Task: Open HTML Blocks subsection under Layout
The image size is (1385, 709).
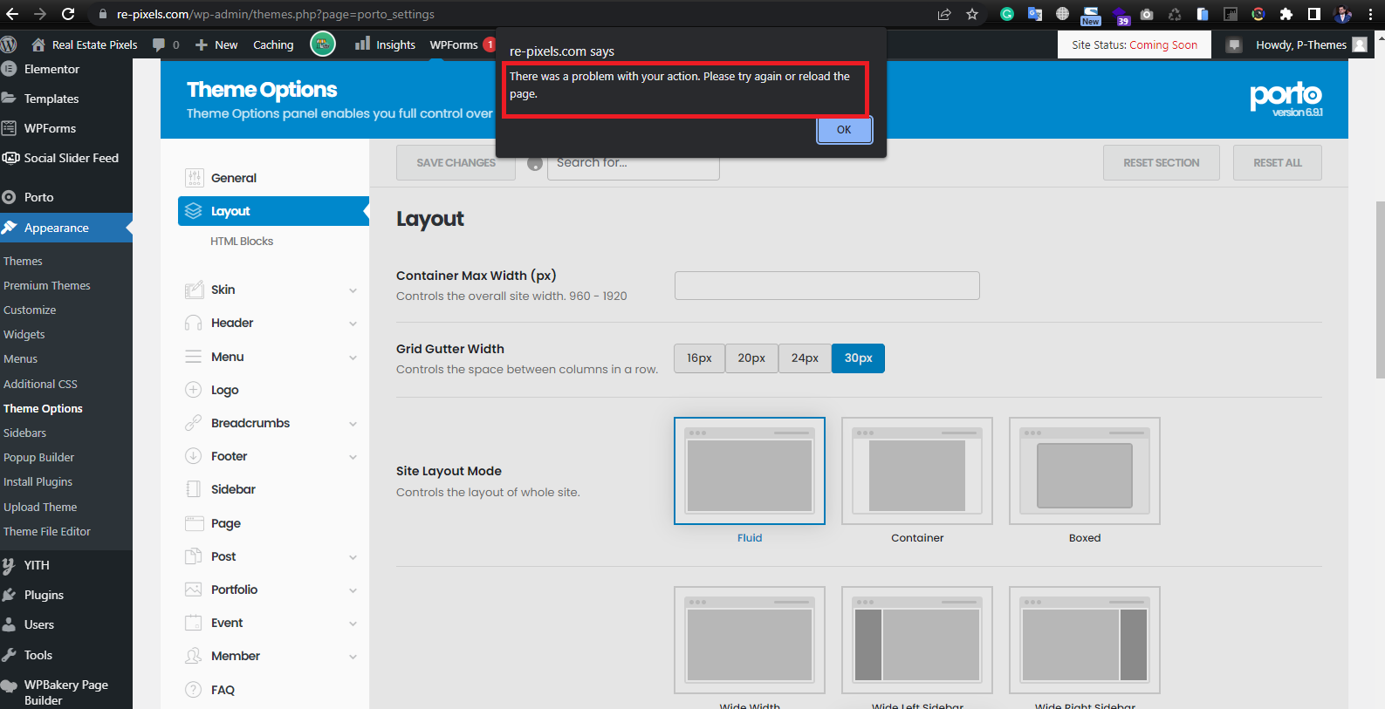Action: pos(242,242)
